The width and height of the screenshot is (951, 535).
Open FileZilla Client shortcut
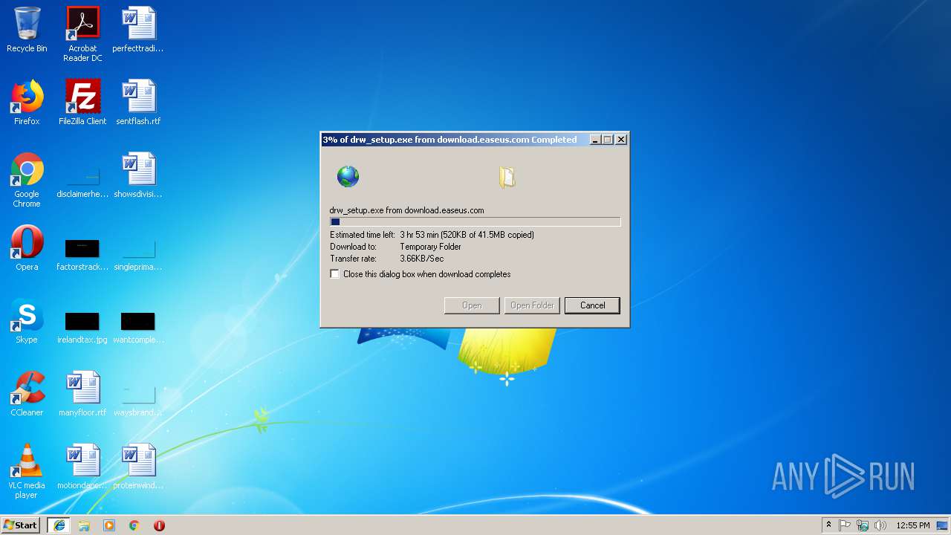pyautogui.click(x=82, y=103)
